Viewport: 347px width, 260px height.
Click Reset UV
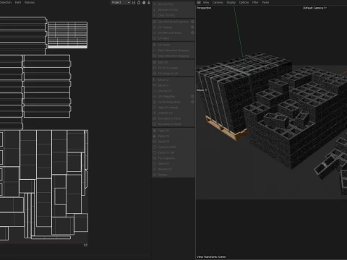tap(173, 142)
